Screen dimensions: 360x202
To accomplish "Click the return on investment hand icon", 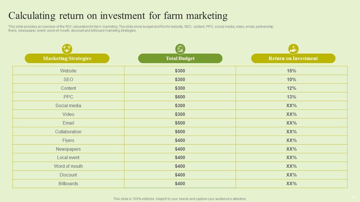I will coord(293,49).
